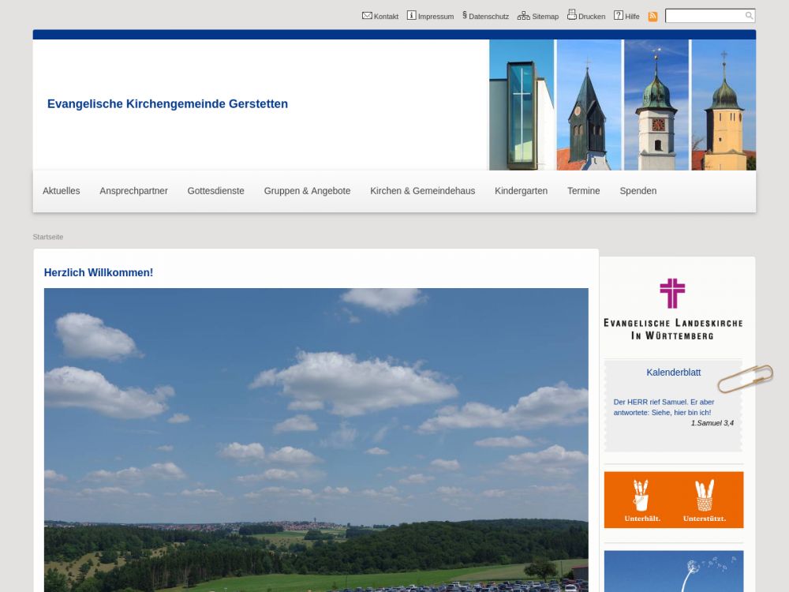Select Ansprechpartner in the navigation
The height and width of the screenshot is (592, 789).
point(133,191)
